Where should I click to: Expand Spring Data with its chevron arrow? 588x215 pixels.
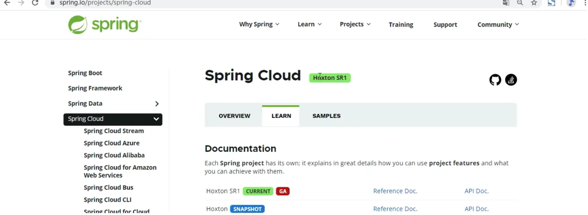click(x=157, y=104)
